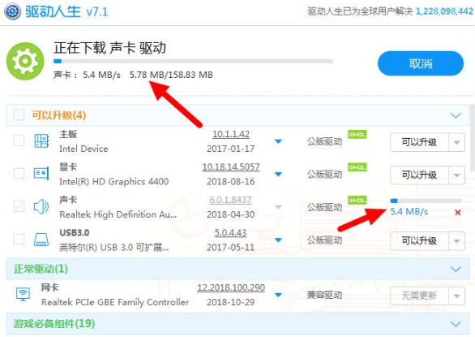The image size is (475, 337).
Task: Click the 声卡 speaker device icon
Action: 41,207
